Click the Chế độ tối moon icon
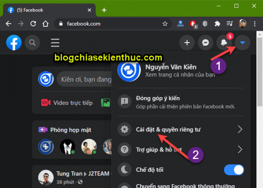263x188 pixels. pyautogui.click(x=124, y=170)
